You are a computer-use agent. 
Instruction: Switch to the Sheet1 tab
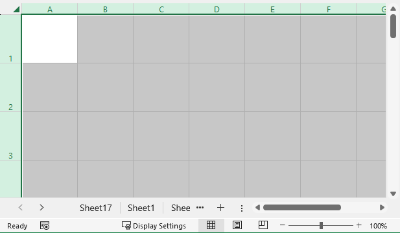click(141, 208)
